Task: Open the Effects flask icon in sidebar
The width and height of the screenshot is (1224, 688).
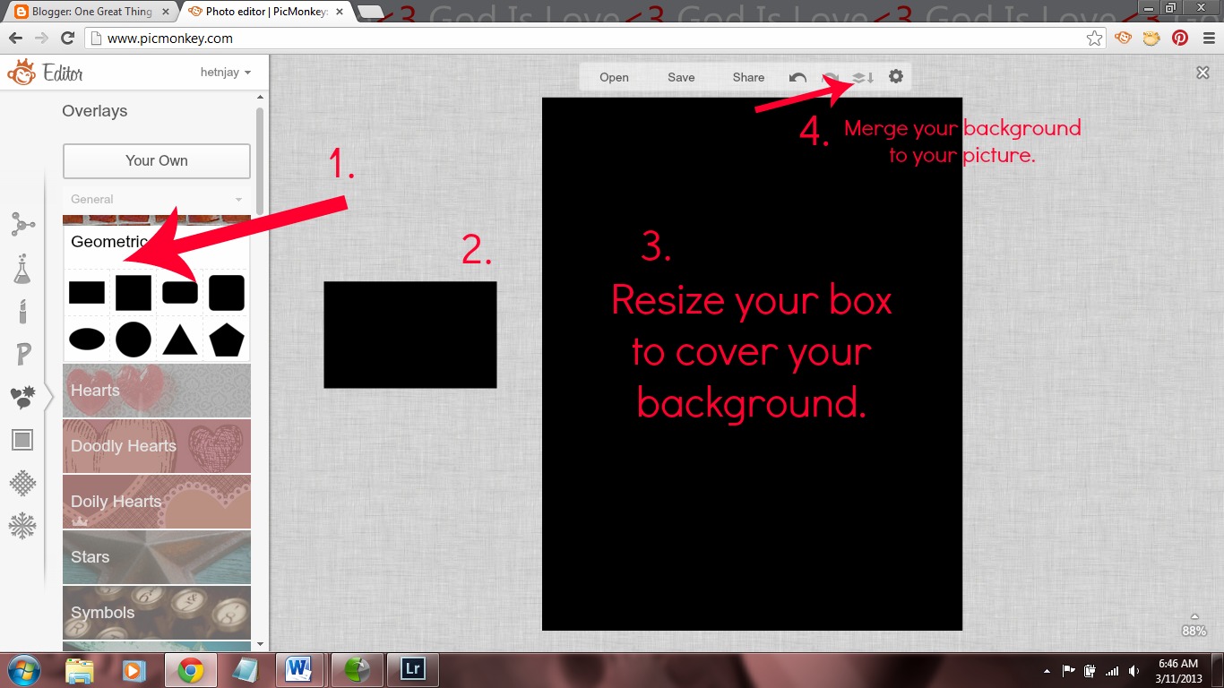Action: pos(22,268)
